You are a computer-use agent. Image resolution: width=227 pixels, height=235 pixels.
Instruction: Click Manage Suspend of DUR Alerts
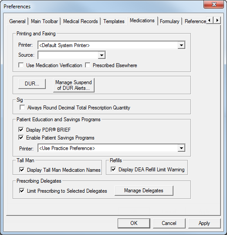click(74, 85)
